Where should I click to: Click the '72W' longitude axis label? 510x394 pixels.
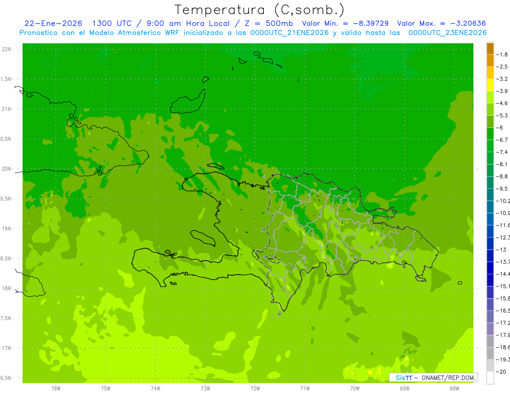(255, 388)
